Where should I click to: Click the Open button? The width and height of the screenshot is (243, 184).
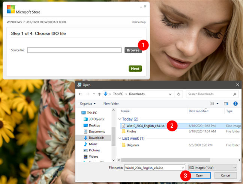pos(199,175)
